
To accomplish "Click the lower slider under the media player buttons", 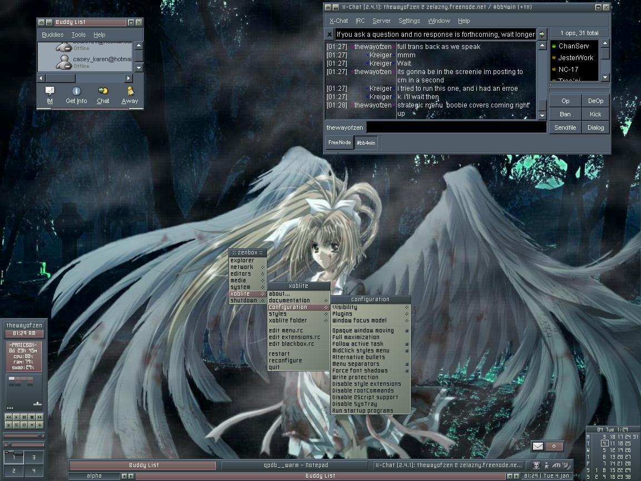I will tap(24, 444).
